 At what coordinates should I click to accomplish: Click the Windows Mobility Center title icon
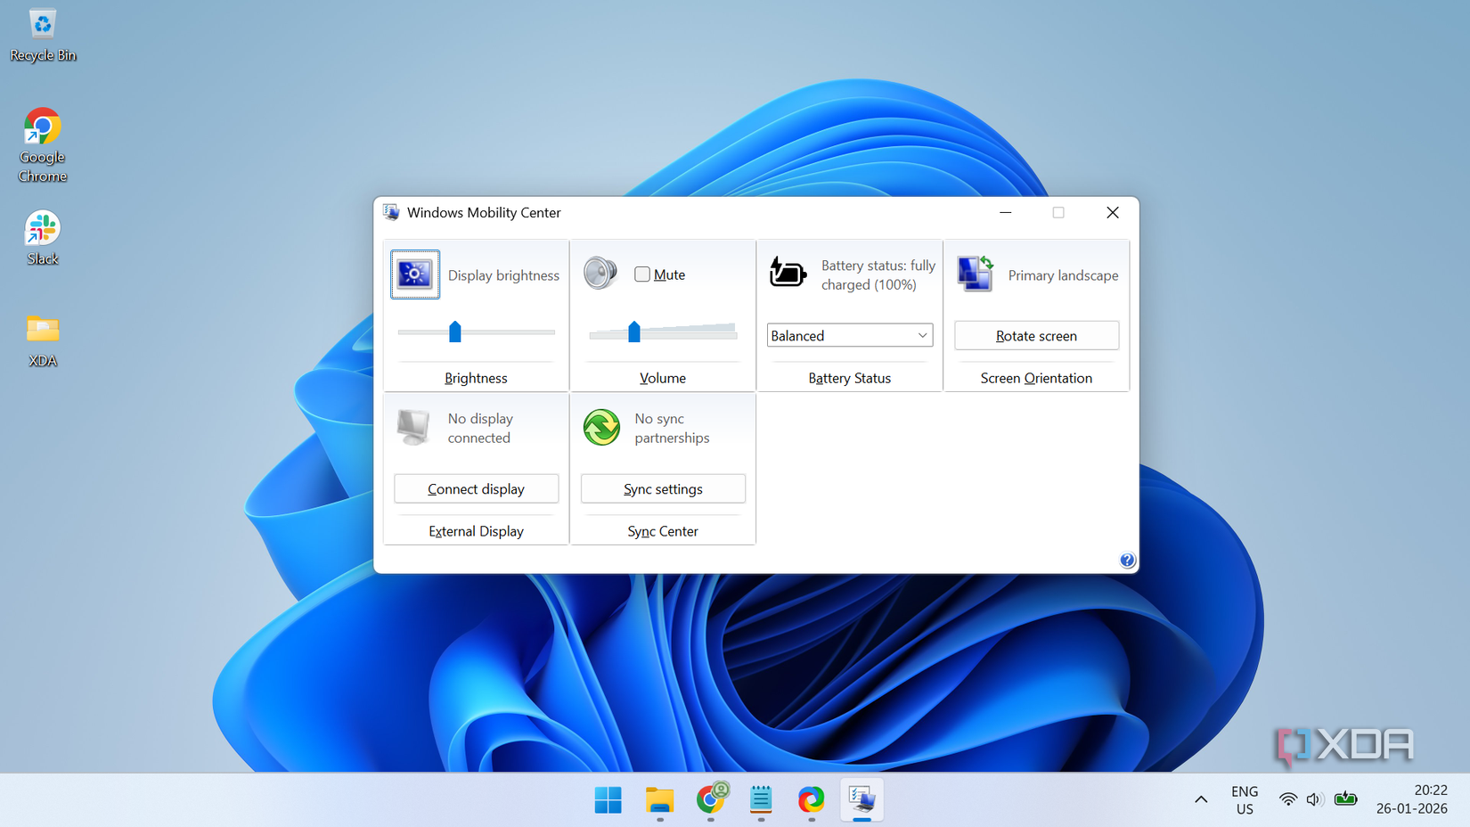click(x=391, y=212)
